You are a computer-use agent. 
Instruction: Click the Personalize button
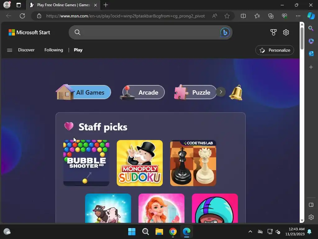point(275,50)
